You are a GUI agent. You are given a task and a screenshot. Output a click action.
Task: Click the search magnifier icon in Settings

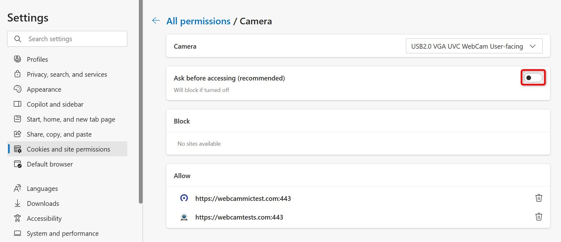click(18, 39)
